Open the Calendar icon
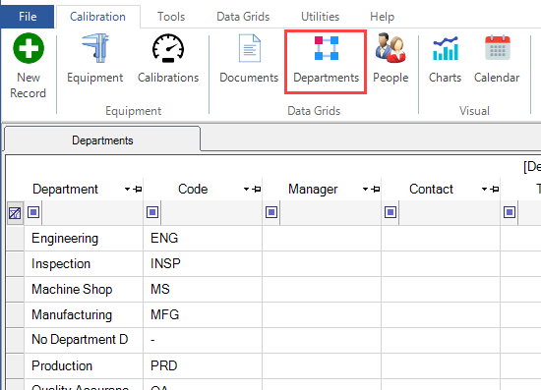Viewport: 541px width, 390px height. click(497, 48)
